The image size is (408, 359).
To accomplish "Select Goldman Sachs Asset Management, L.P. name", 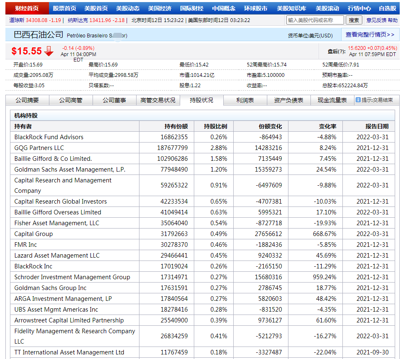I will click(70, 170).
